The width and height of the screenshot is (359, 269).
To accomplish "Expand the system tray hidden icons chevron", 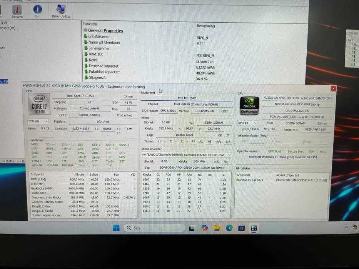I will click(346, 227).
